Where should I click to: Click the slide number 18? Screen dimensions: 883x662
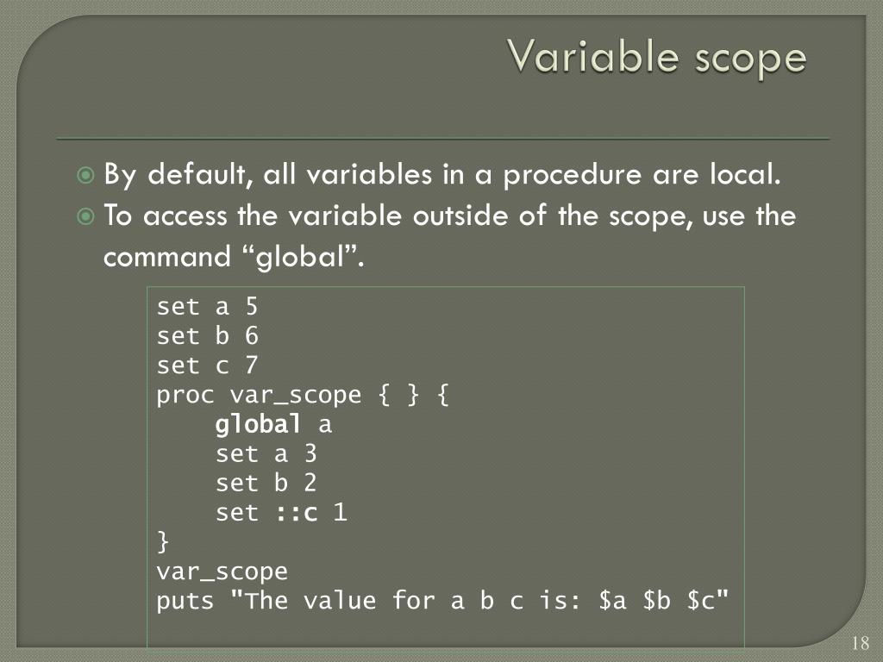point(861,643)
